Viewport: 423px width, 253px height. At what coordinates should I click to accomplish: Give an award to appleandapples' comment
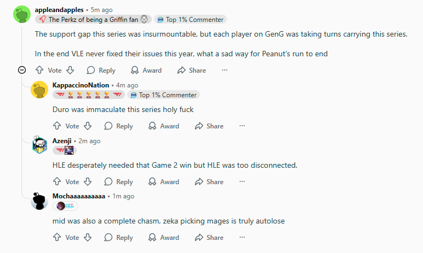point(146,70)
